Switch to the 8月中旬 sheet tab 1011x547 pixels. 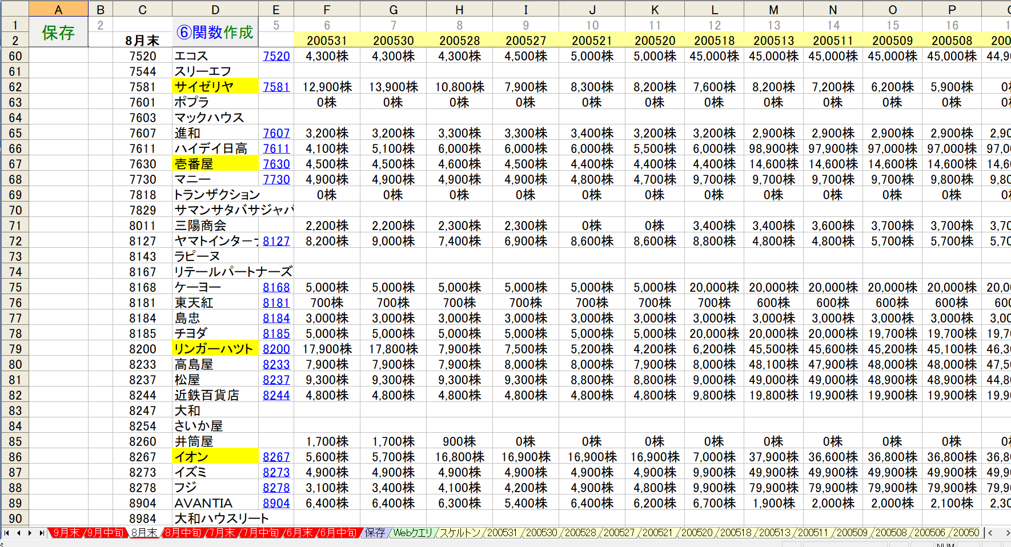pos(183,533)
